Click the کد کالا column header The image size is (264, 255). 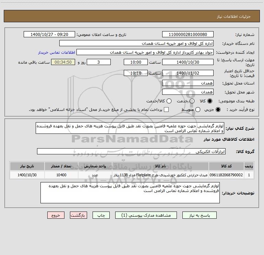point(226,166)
